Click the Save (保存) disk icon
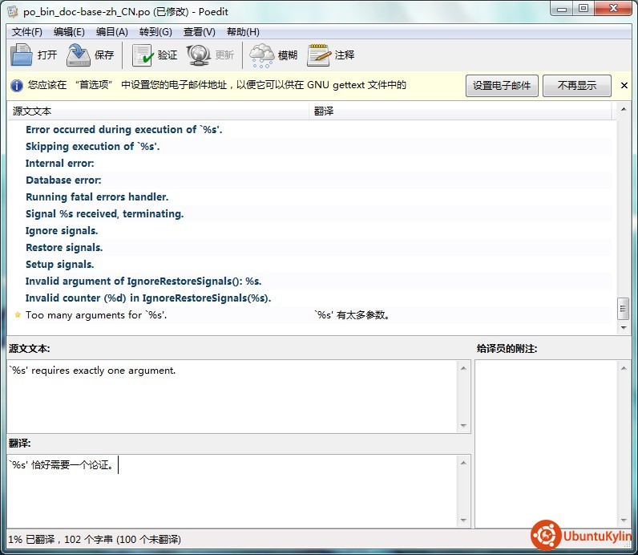Viewport: 638px width, 555px height. click(x=79, y=55)
